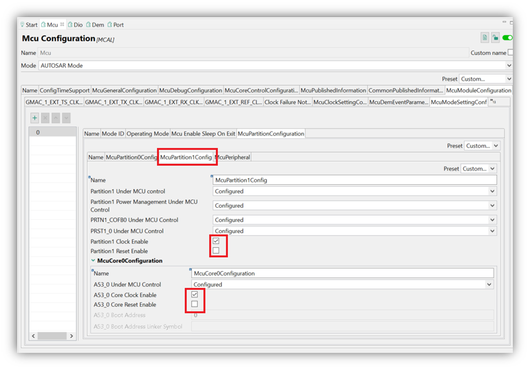
Task: Select the McuCoreControlConfiguration tab
Action: pyautogui.click(x=261, y=90)
